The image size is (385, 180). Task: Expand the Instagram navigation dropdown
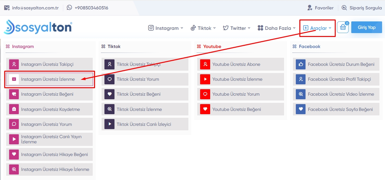166,28
